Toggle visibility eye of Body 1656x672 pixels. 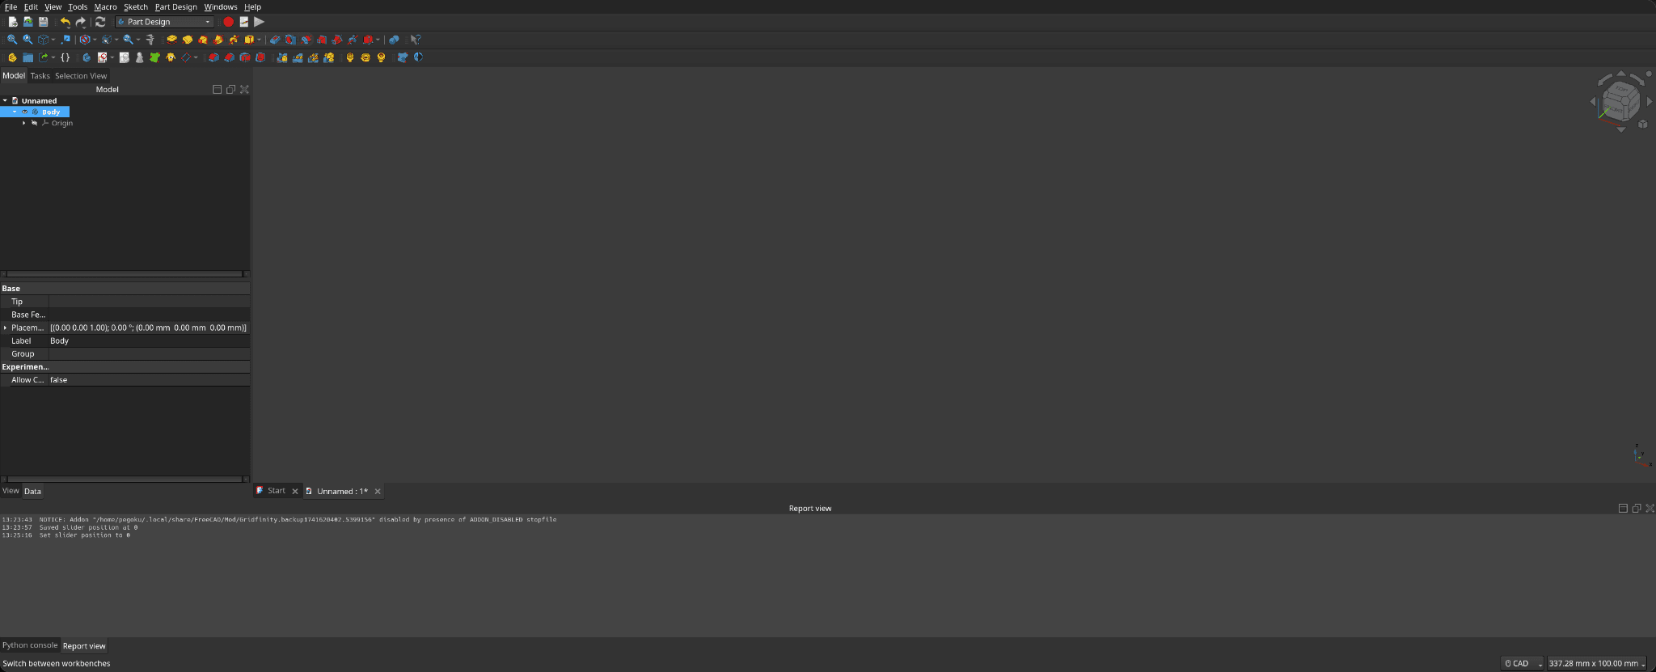24,112
